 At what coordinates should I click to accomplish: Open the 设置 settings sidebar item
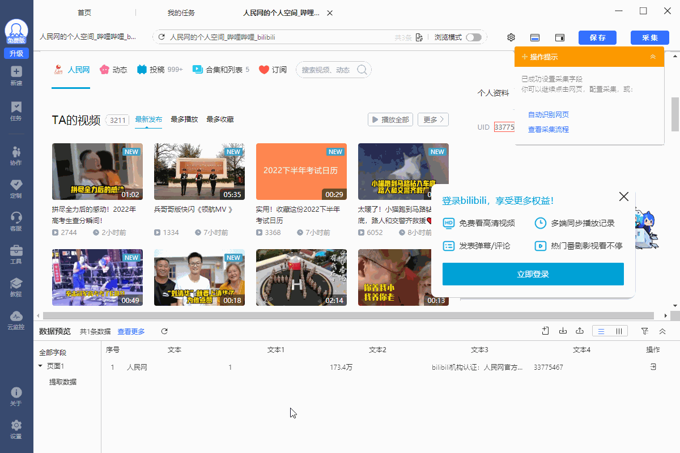click(16, 429)
